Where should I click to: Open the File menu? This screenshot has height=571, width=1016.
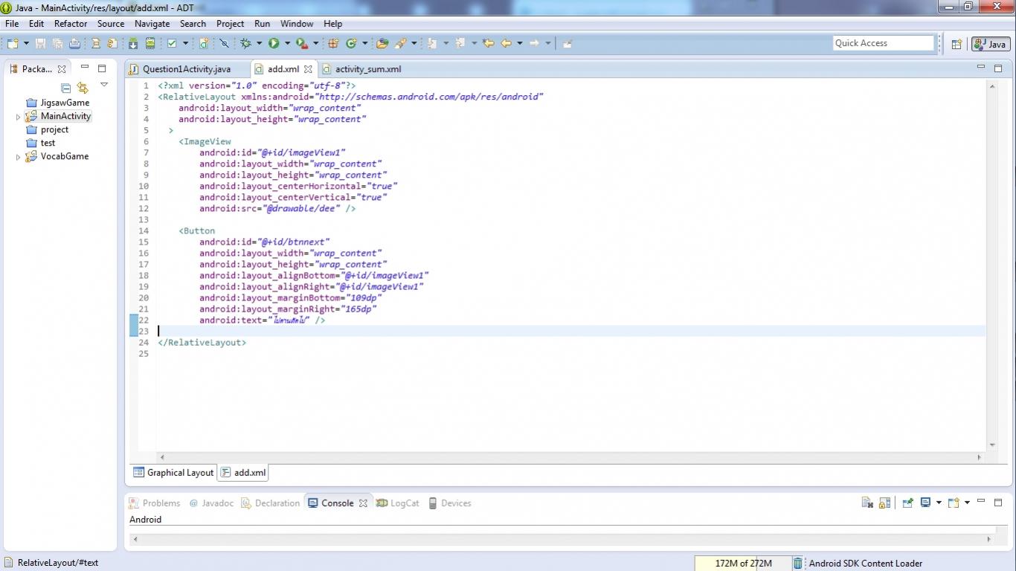click(x=12, y=24)
